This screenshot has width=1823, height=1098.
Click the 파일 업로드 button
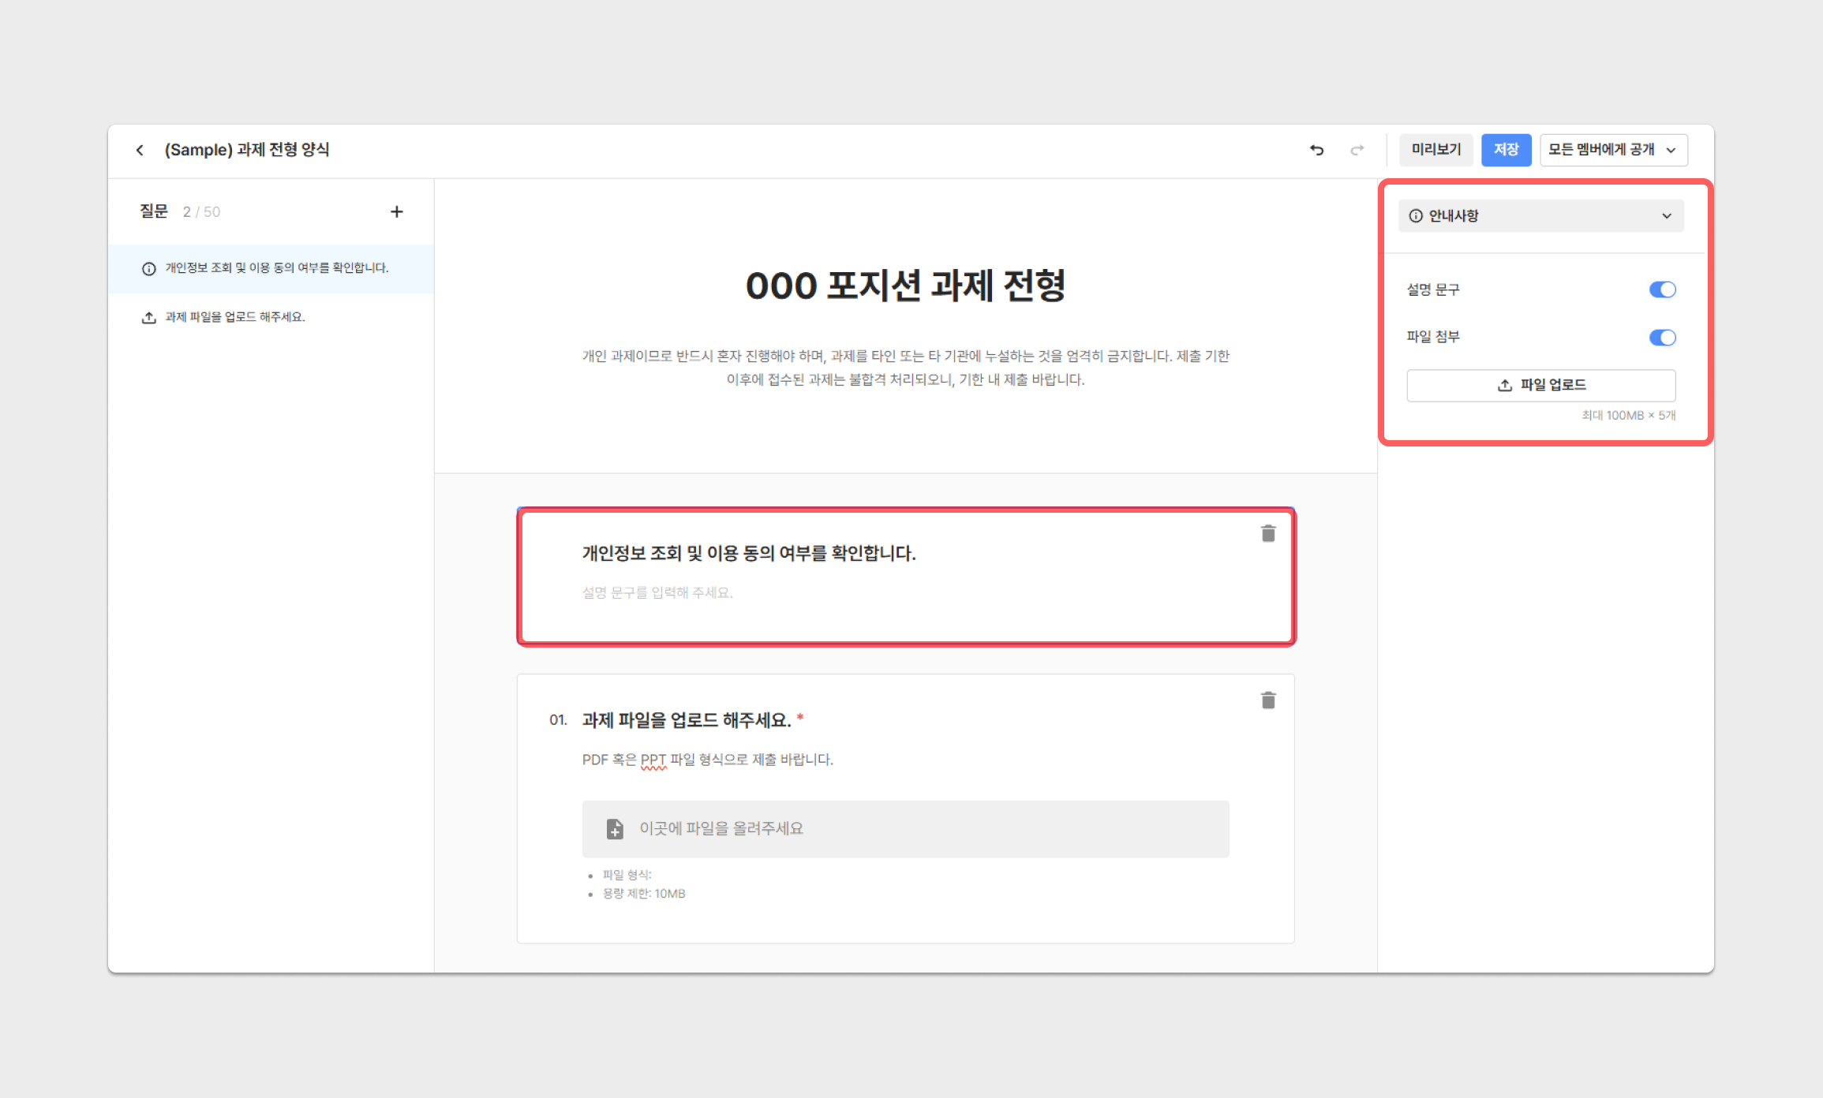pyautogui.click(x=1540, y=385)
